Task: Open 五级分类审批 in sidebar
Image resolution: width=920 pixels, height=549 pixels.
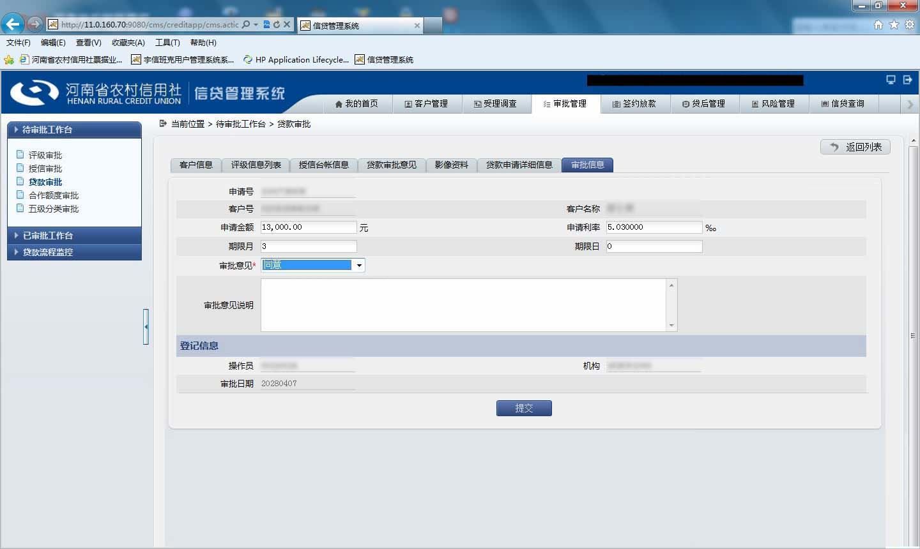Action: 53,209
